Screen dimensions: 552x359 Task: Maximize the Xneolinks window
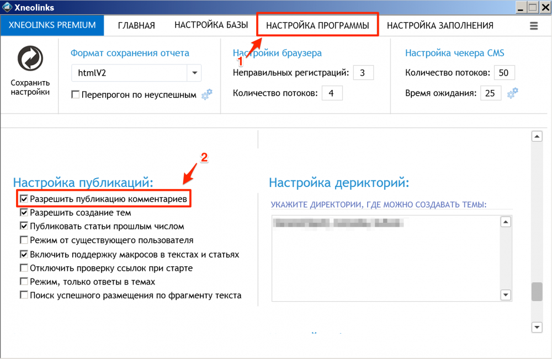[x=533, y=7]
